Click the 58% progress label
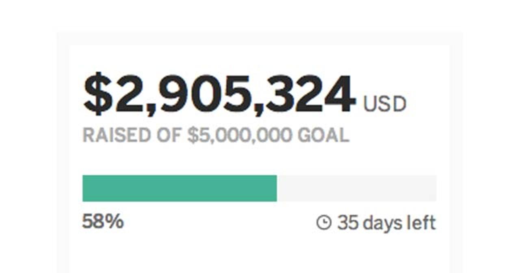The image size is (520, 273). point(103,222)
